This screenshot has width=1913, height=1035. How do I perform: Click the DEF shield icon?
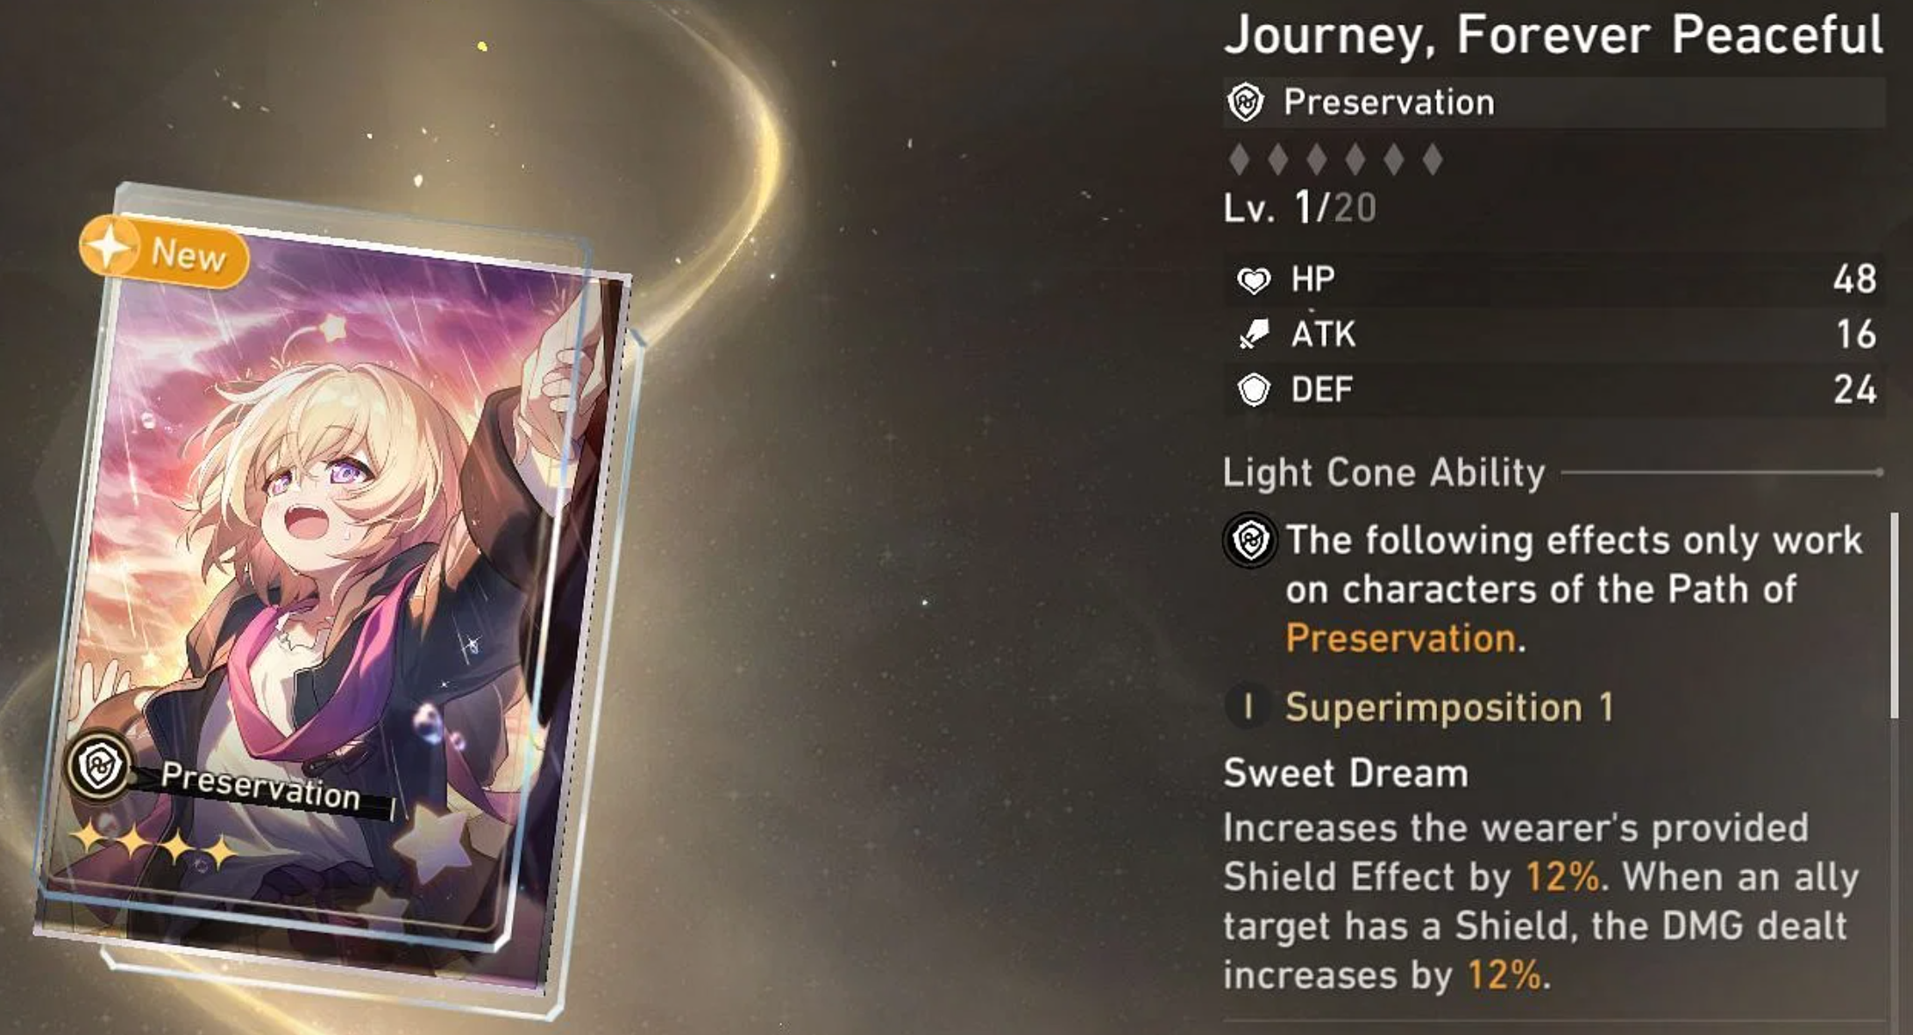point(1254,390)
